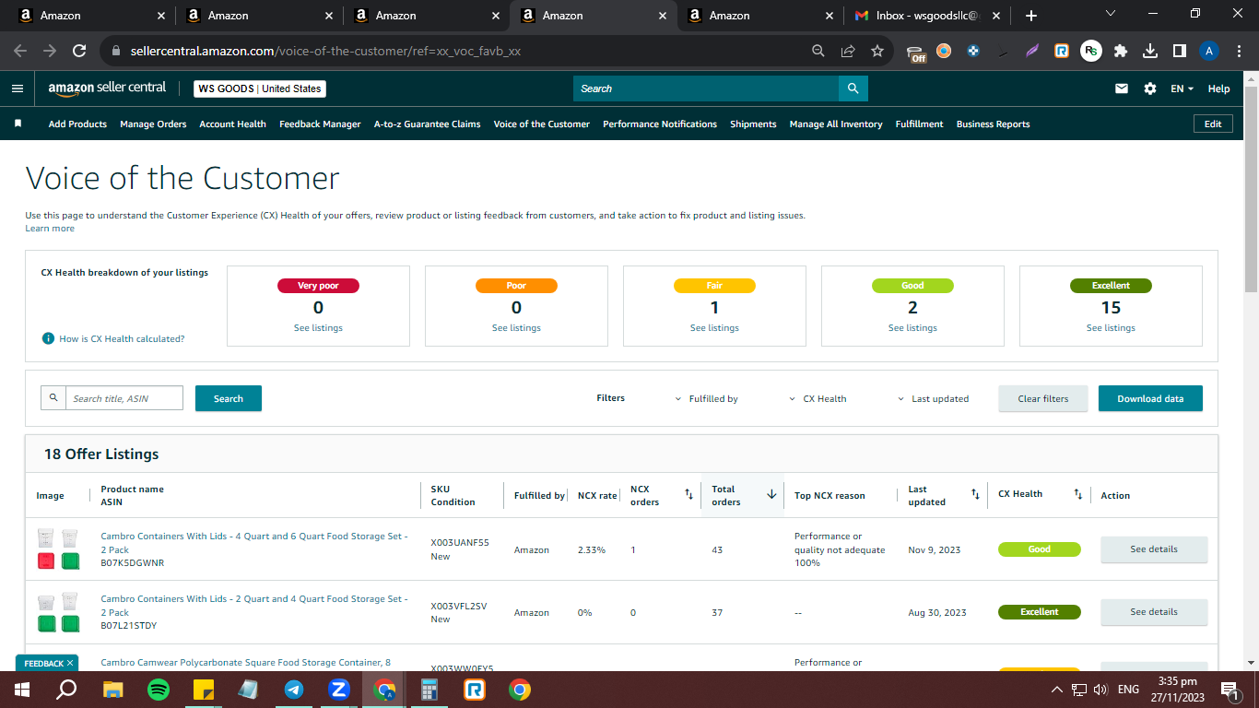The image size is (1259, 708).
Task: Open See listings under Good
Action: (912, 328)
